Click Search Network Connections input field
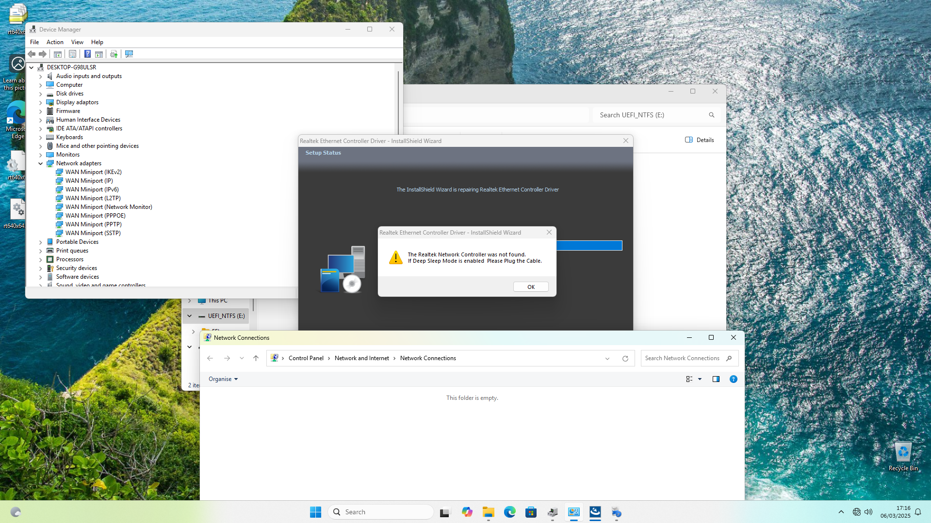Viewport: 931px width, 523px height. pyautogui.click(x=683, y=358)
